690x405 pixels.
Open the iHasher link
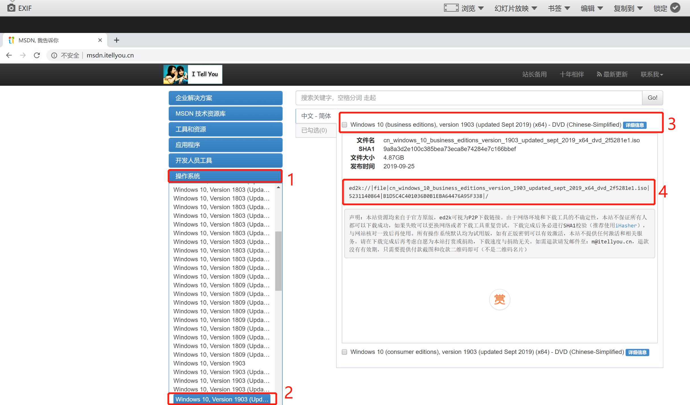click(x=626, y=226)
